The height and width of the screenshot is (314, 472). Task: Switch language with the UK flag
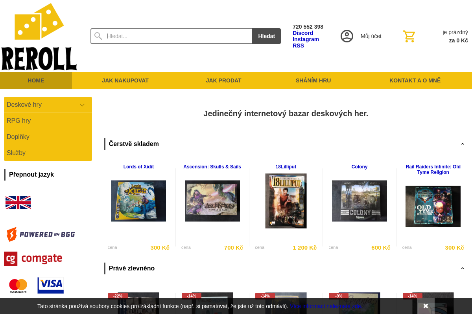[x=18, y=203]
